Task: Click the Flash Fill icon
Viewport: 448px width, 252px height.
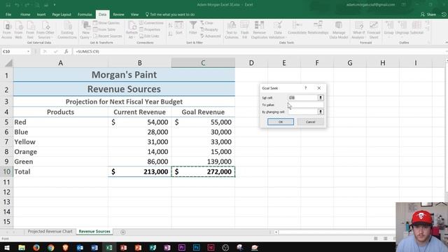Action: pyautogui.click(x=244, y=30)
